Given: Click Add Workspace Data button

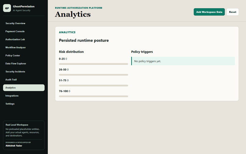Looking at the screenshot, I should click(x=209, y=12).
